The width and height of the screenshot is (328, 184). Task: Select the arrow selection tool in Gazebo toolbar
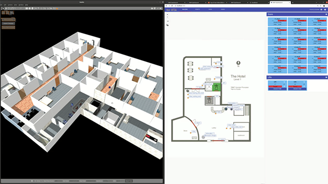tap(3, 9)
